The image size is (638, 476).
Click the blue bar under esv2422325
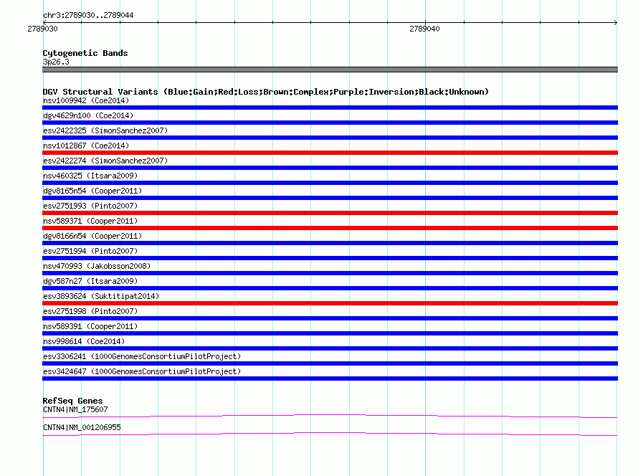(x=330, y=138)
